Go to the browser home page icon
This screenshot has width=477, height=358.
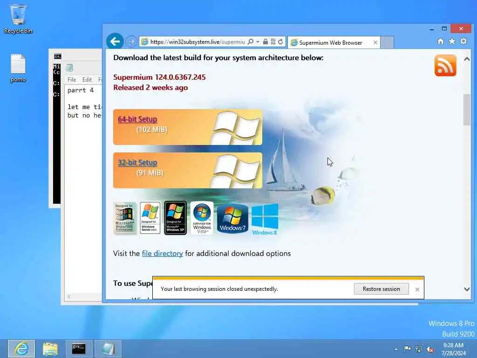(x=441, y=41)
